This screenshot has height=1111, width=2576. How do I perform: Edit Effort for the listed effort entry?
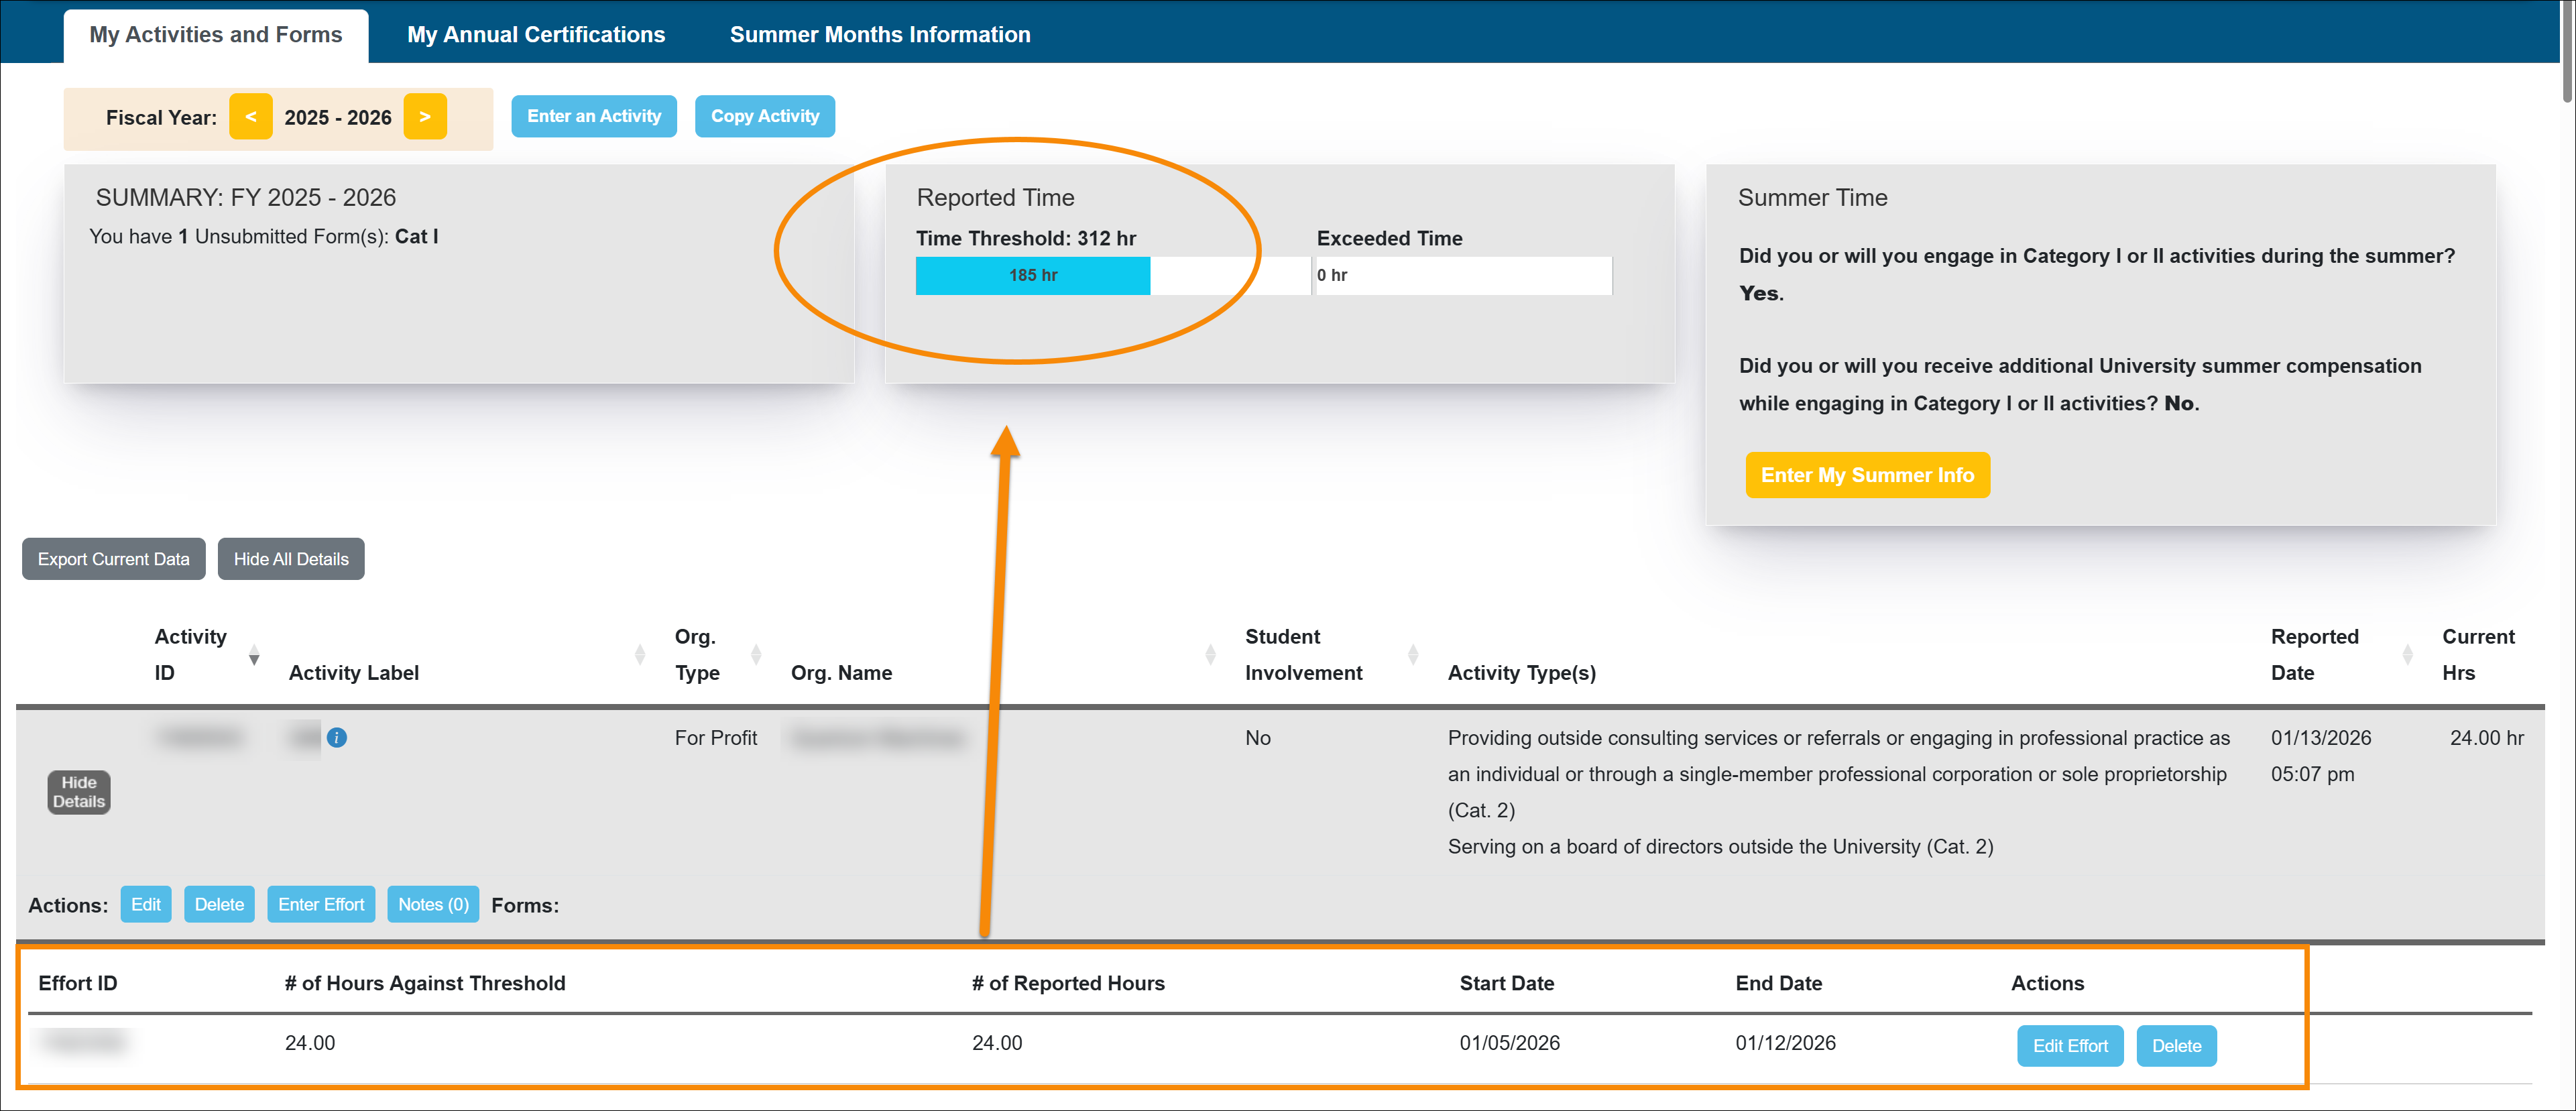click(2070, 1045)
